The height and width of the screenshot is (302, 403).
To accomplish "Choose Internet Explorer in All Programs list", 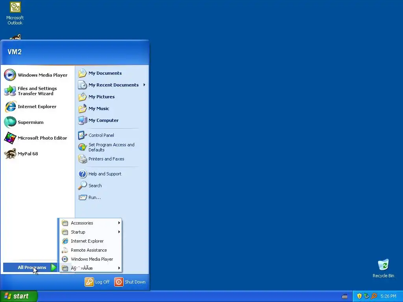I will click(91, 241).
